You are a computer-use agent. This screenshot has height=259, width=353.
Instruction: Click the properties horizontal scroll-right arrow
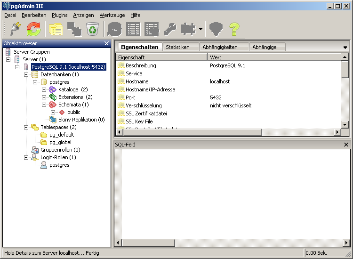(337, 132)
